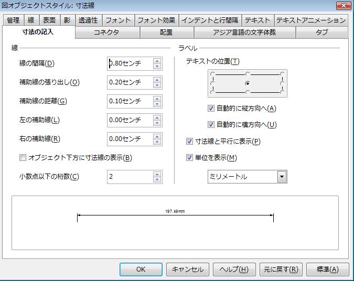Toggle 自動的に縦方向へ checkbox
The height and width of the screenshot is (281, 354).
pos(211,109)
